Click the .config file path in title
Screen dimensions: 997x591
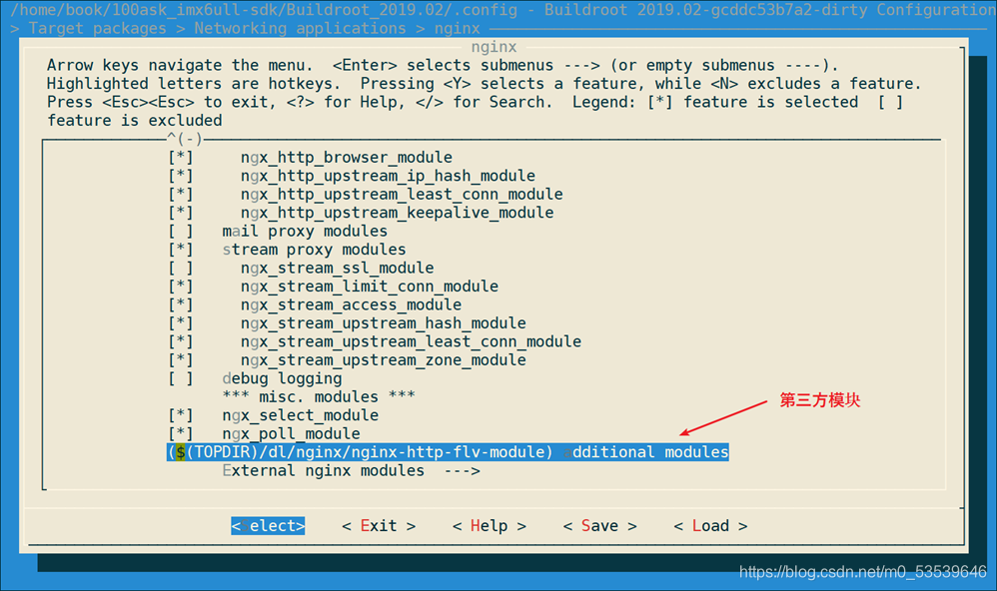coord(264,10)
